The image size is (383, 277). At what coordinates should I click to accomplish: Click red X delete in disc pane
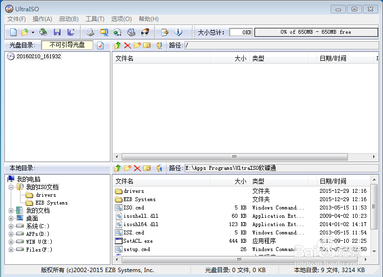click(x=128, y=45)
